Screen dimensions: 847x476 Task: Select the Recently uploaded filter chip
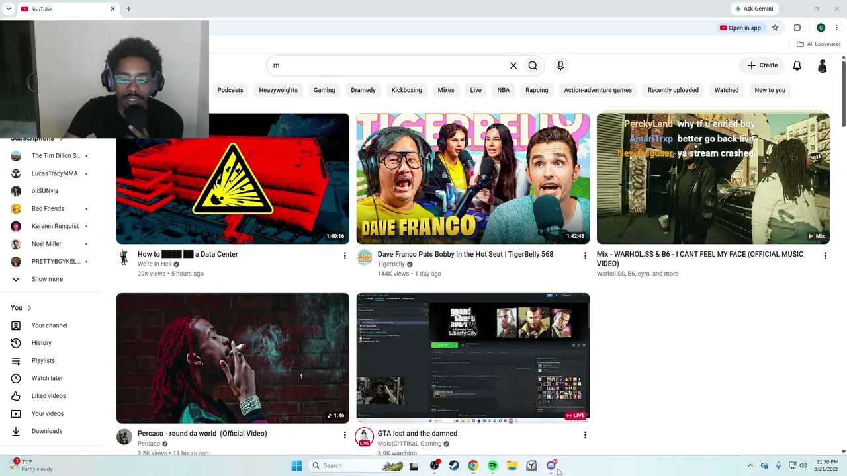(673, 90)
